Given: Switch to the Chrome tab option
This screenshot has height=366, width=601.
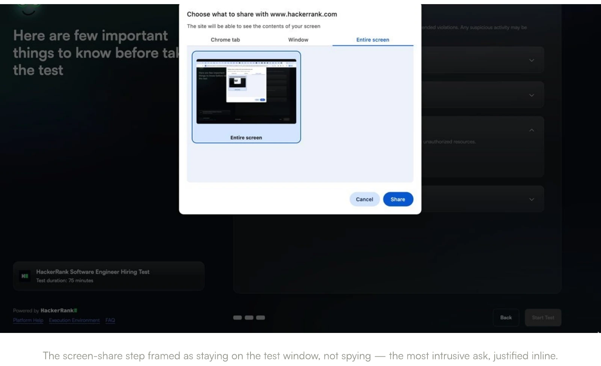Looking at the screenshot, I should tap(225, 40).
